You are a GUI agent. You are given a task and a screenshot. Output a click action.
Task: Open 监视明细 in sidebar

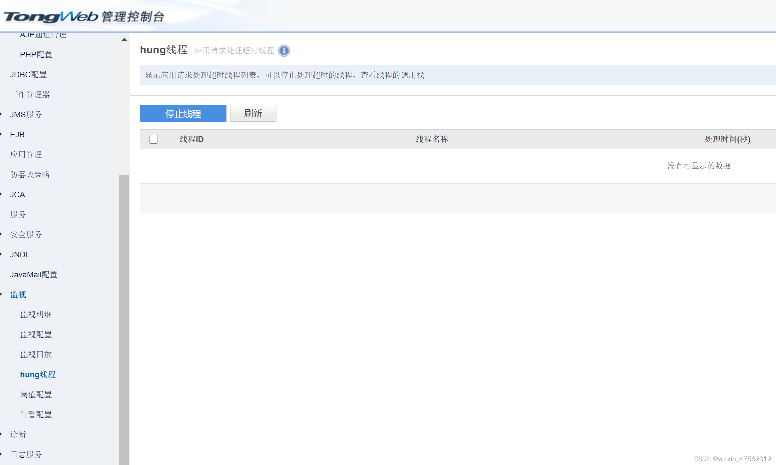(36, 314)
